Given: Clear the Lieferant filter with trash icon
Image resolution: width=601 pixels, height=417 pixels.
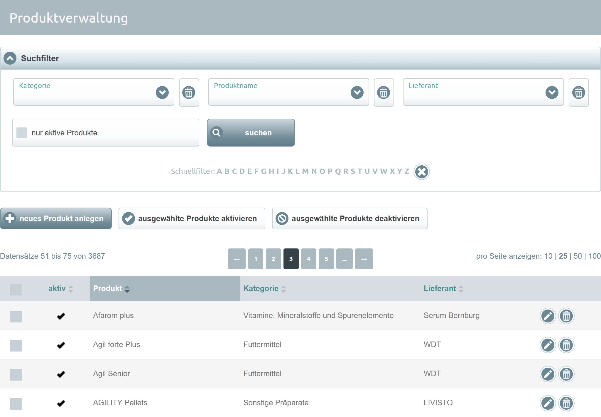Looking at the screenshot, I should 578,93.
